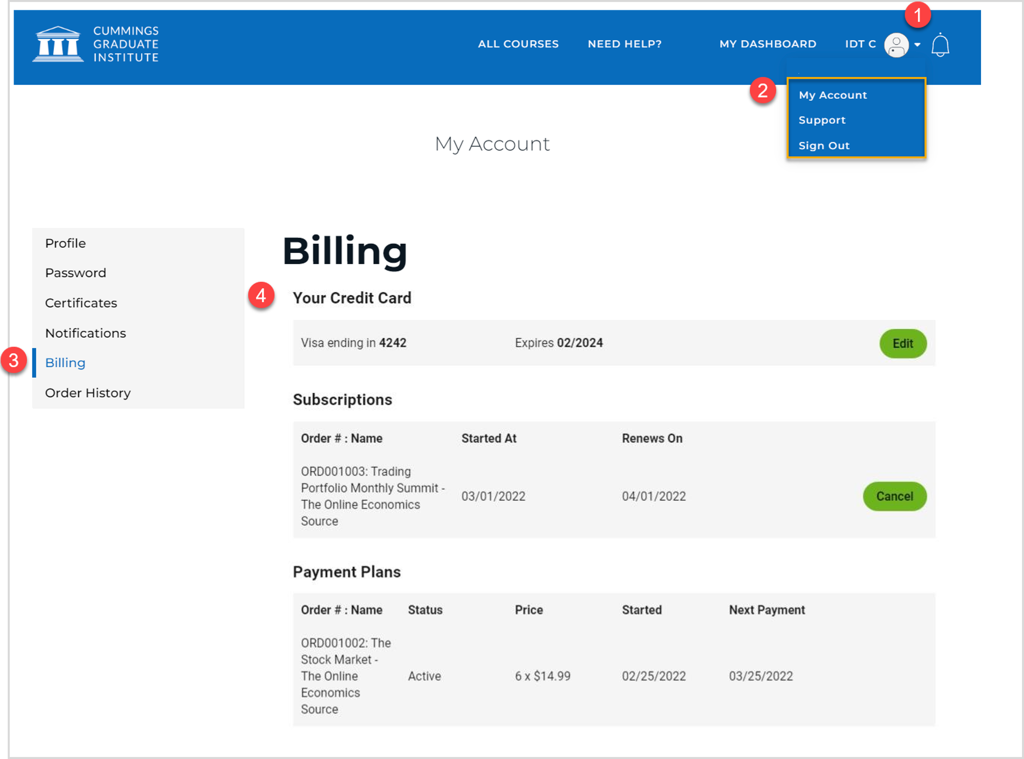This screenshot has width=1024, height=759.
Task: Go to My Dashboard
Action: 767,44
